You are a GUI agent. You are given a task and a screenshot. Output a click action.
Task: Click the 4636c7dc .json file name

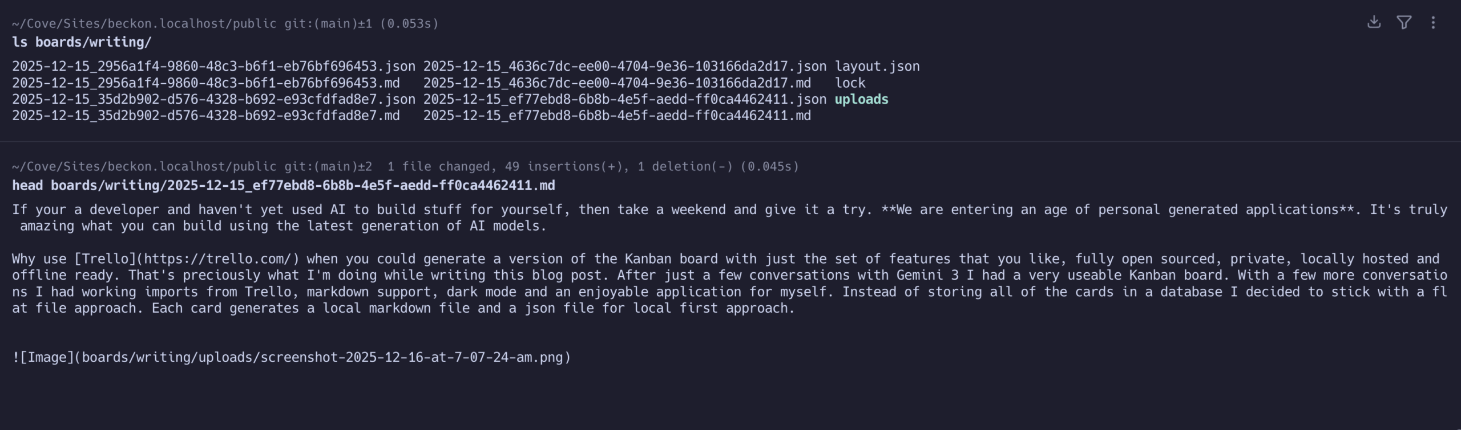pyautogui.click(x=624, y=67)
